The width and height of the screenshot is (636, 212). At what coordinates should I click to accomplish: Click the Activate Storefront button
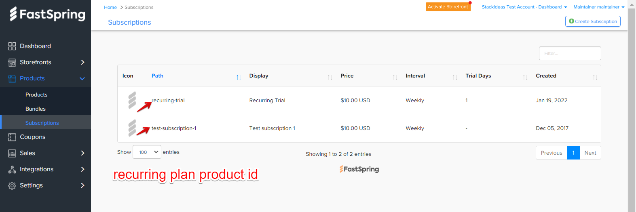click(x=448, y=7)
